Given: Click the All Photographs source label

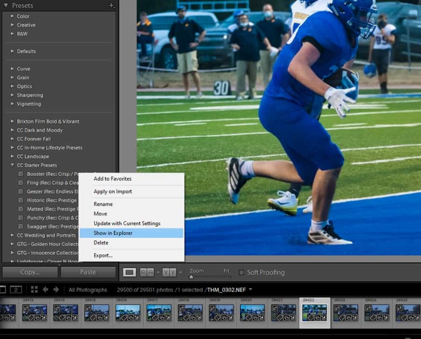Looking at the screenshot, I should coord(88,290).
